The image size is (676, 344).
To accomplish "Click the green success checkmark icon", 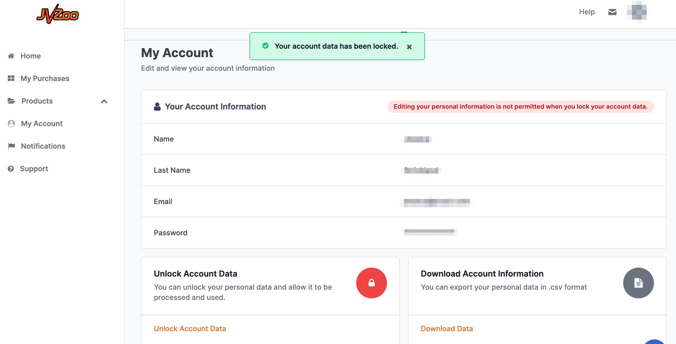I will (265, 46).
